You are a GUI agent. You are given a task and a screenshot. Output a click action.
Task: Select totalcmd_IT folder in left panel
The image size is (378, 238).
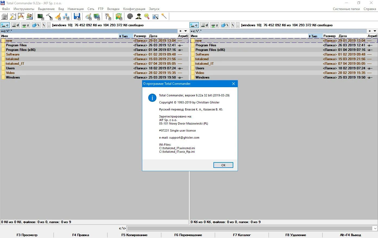click(94, 64)
